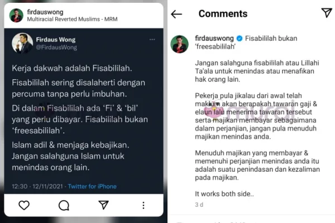The image size is (335, 223).
Task: Tap the 'Comments' header title
Action: pyautogui.click(x=223, y=13)
